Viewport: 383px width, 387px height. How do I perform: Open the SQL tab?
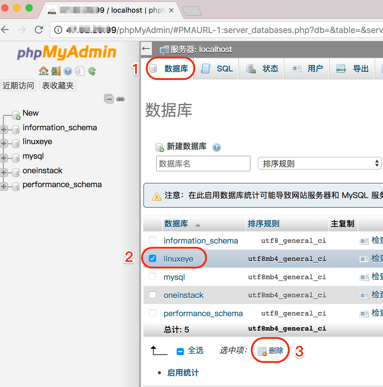click(216, 69)
